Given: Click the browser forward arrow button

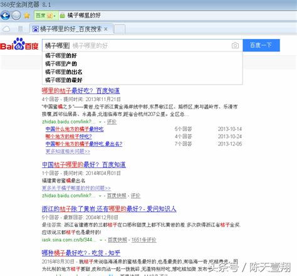Looking at the screenshot, I should (x=16, y=16).
